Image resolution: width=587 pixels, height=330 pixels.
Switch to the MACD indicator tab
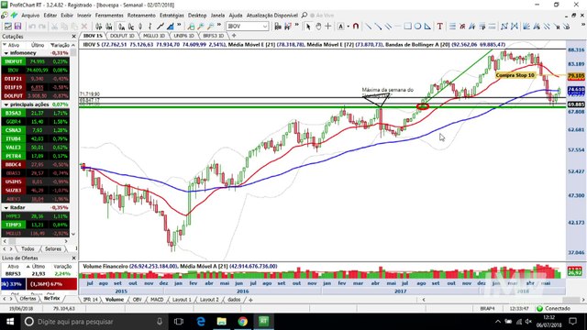point(157,300)
